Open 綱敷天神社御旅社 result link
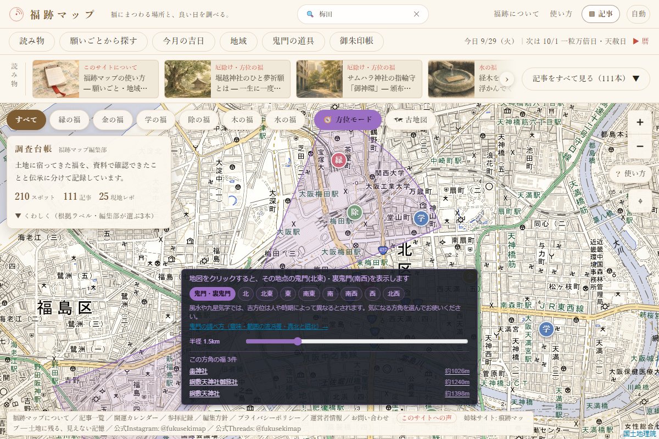 (214, 382)
